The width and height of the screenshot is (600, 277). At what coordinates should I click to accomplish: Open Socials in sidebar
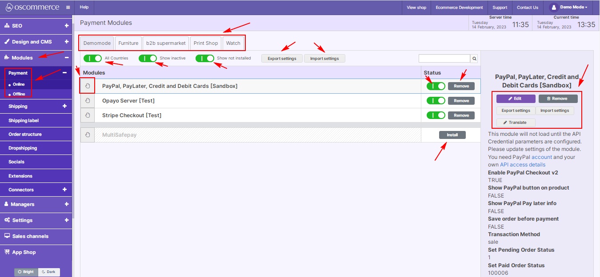pyautogui.click(x=16, y=162)
